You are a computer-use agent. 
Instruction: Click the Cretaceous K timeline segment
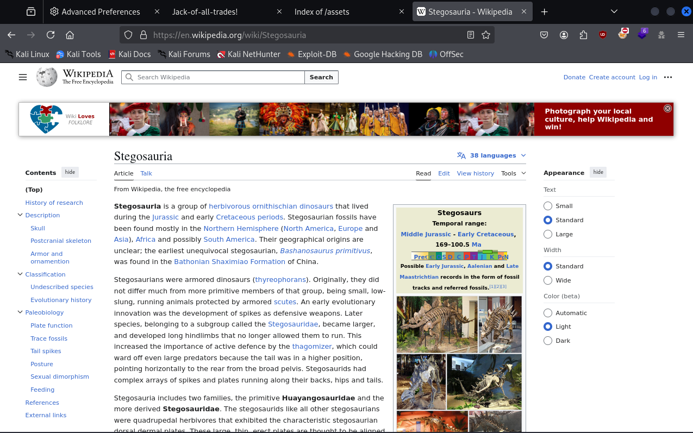(x=492, y=256)
